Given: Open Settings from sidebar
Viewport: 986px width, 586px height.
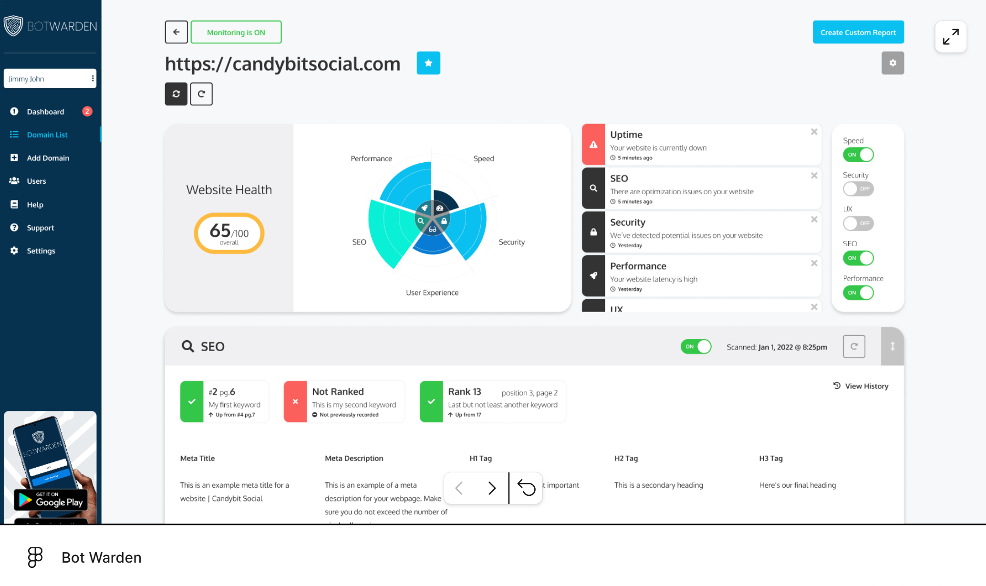Looking at the screenshot, I should [x=41, y=251].
